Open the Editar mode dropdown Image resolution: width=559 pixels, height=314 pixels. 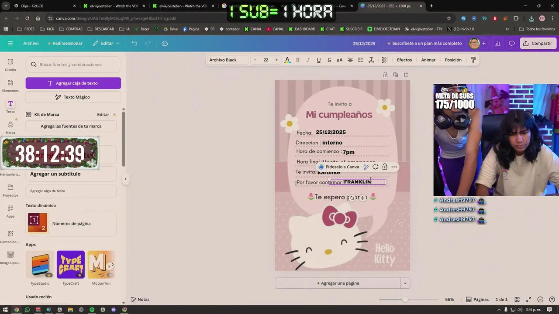[x=106, y=43]
